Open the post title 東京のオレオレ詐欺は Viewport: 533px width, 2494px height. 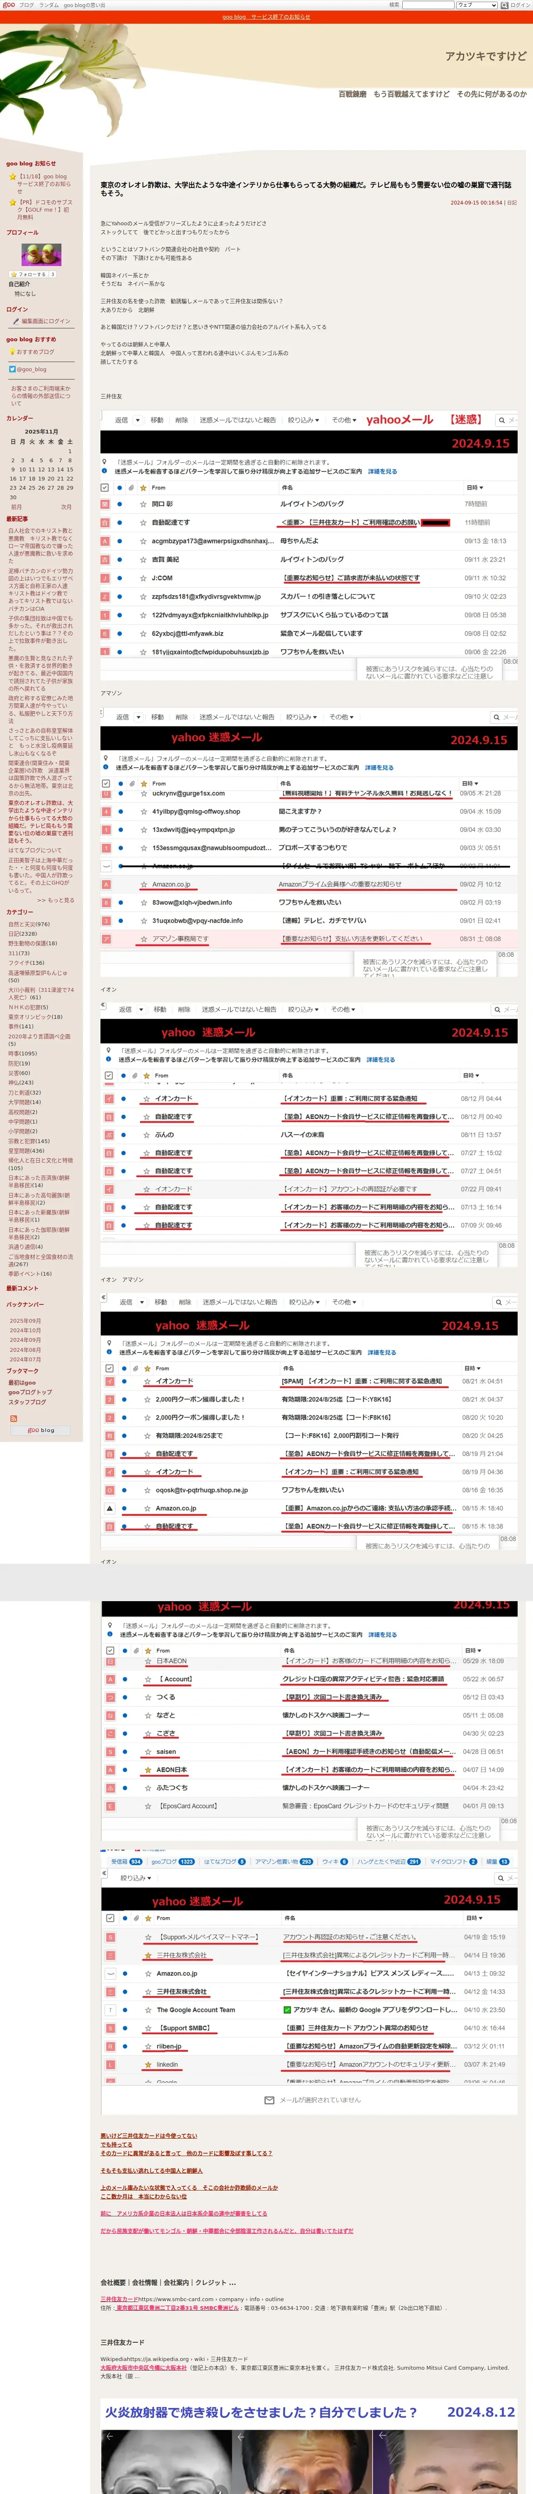306,189
